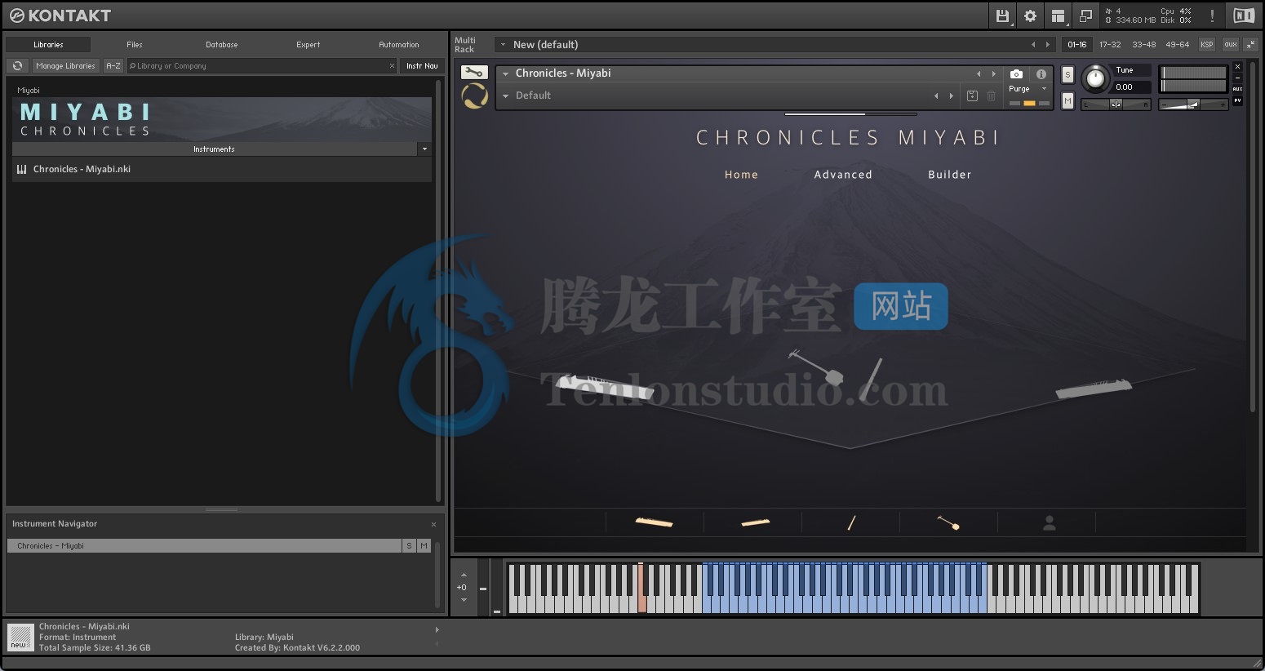Toggle AUX on instrument header

(x=1237, y=89)
